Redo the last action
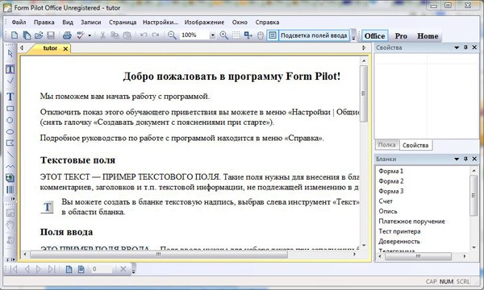Image resolution: width=484 pixels, height=290 pixels. pos(156,35)
